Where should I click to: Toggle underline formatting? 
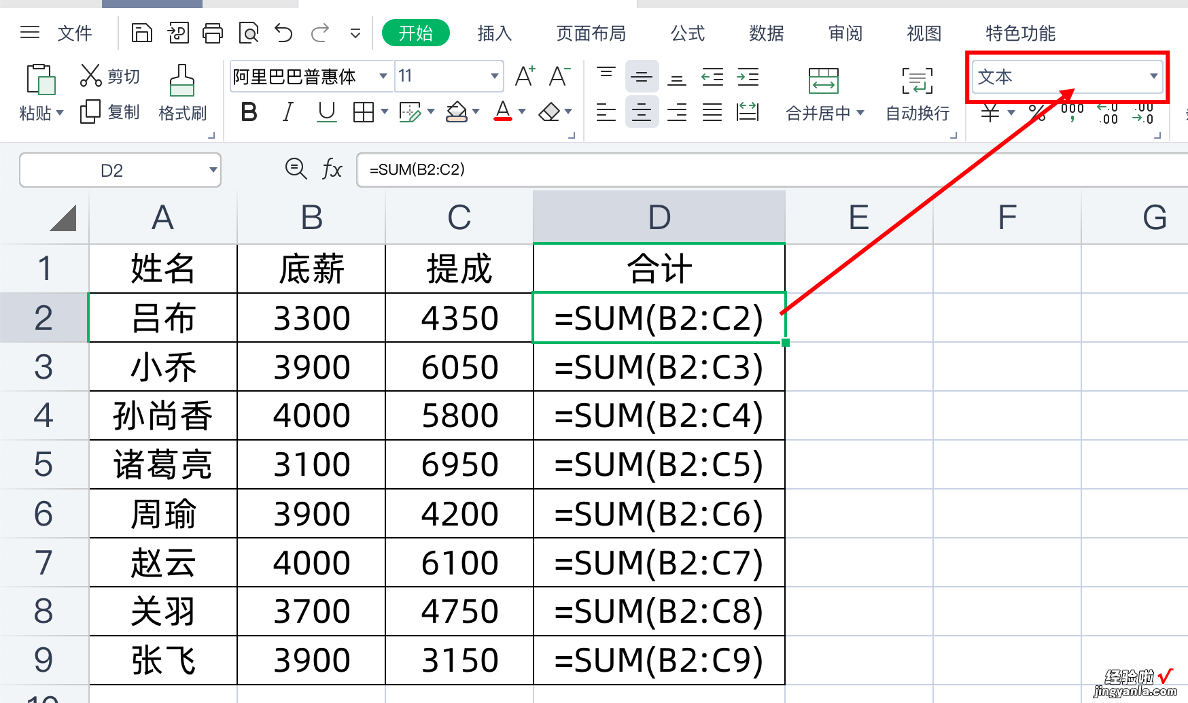click(x=327, y=112)
